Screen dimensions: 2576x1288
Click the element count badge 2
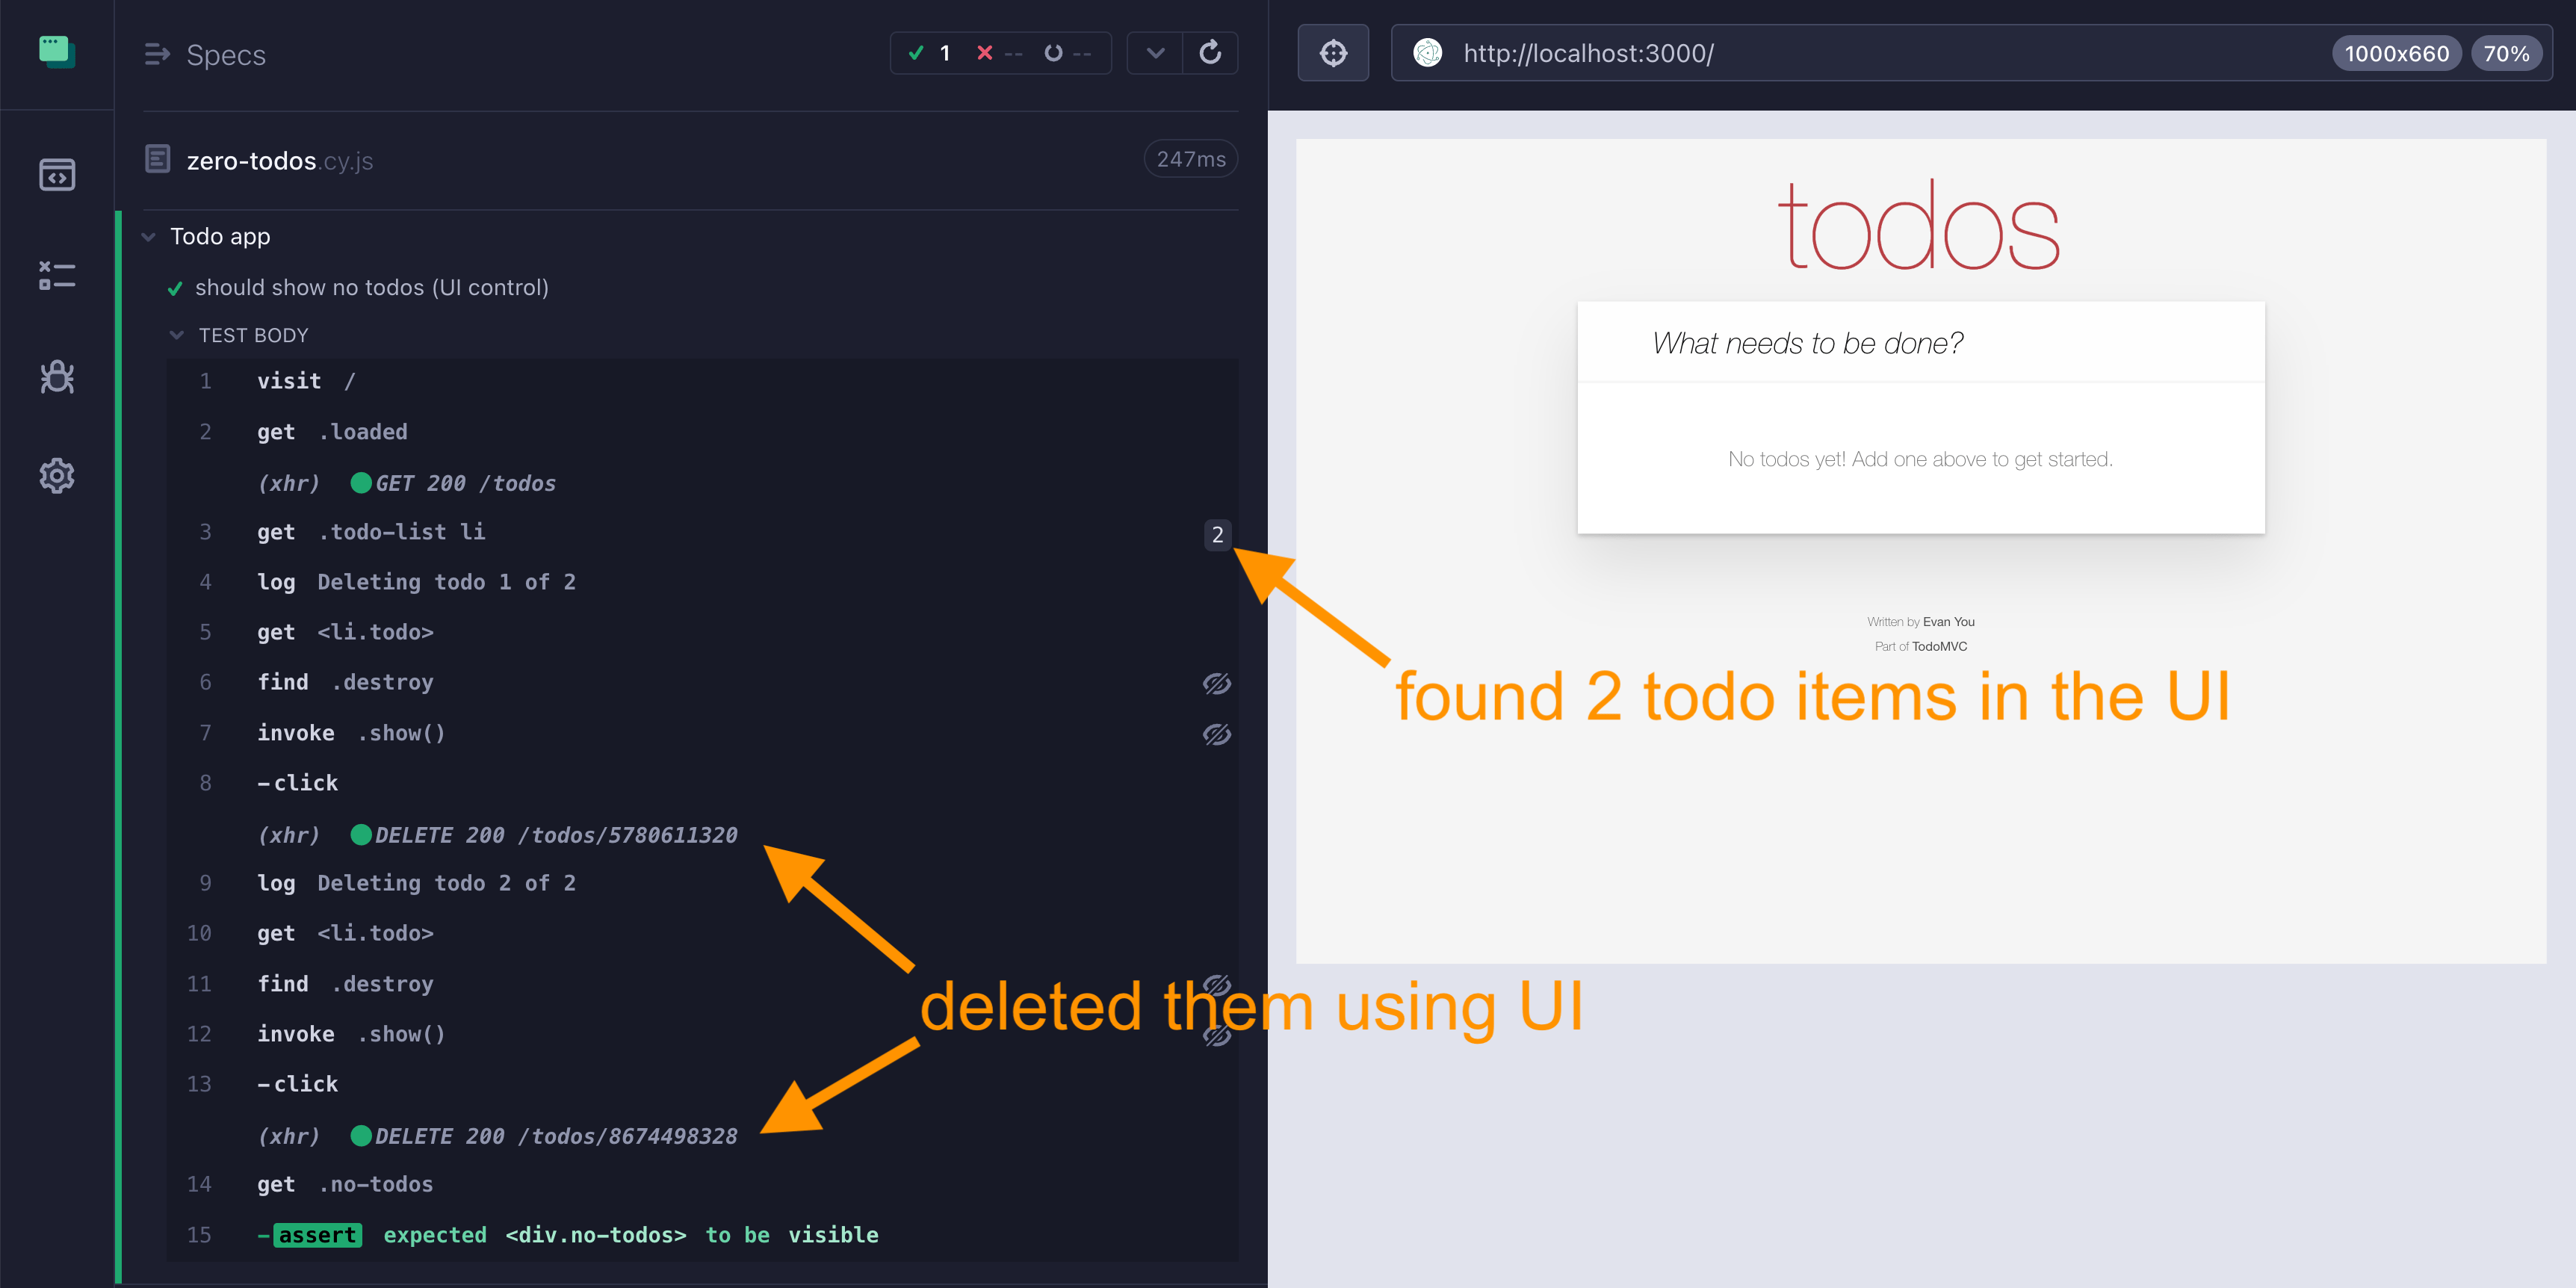point(1217,535)
